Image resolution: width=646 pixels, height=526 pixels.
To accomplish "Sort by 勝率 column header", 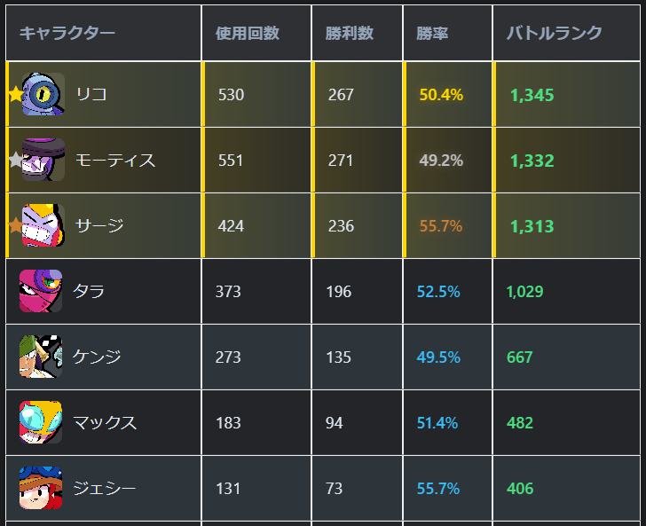I will (432, 34).
